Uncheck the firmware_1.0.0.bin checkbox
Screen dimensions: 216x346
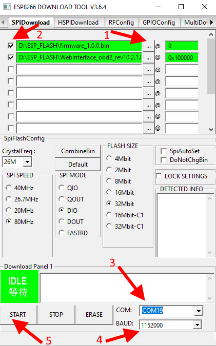tap(11, 46)
